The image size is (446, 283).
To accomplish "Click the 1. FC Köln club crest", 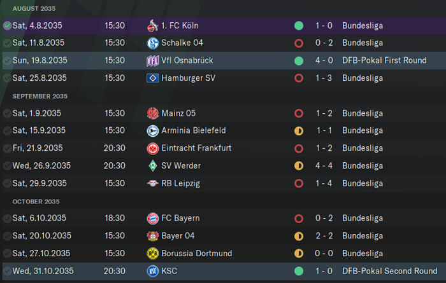I will pos(153,25).
